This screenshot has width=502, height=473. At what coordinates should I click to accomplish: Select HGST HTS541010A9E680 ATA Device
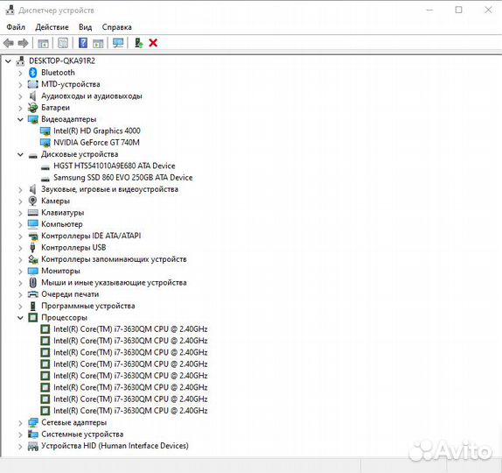point(115,166)
